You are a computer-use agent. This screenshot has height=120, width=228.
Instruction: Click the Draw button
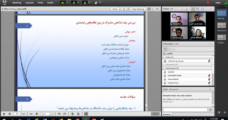click(115, 9)
